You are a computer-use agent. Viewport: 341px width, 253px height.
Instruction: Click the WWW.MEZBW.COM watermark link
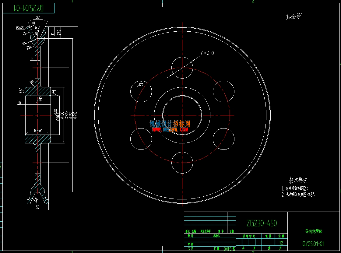point(170,130)
